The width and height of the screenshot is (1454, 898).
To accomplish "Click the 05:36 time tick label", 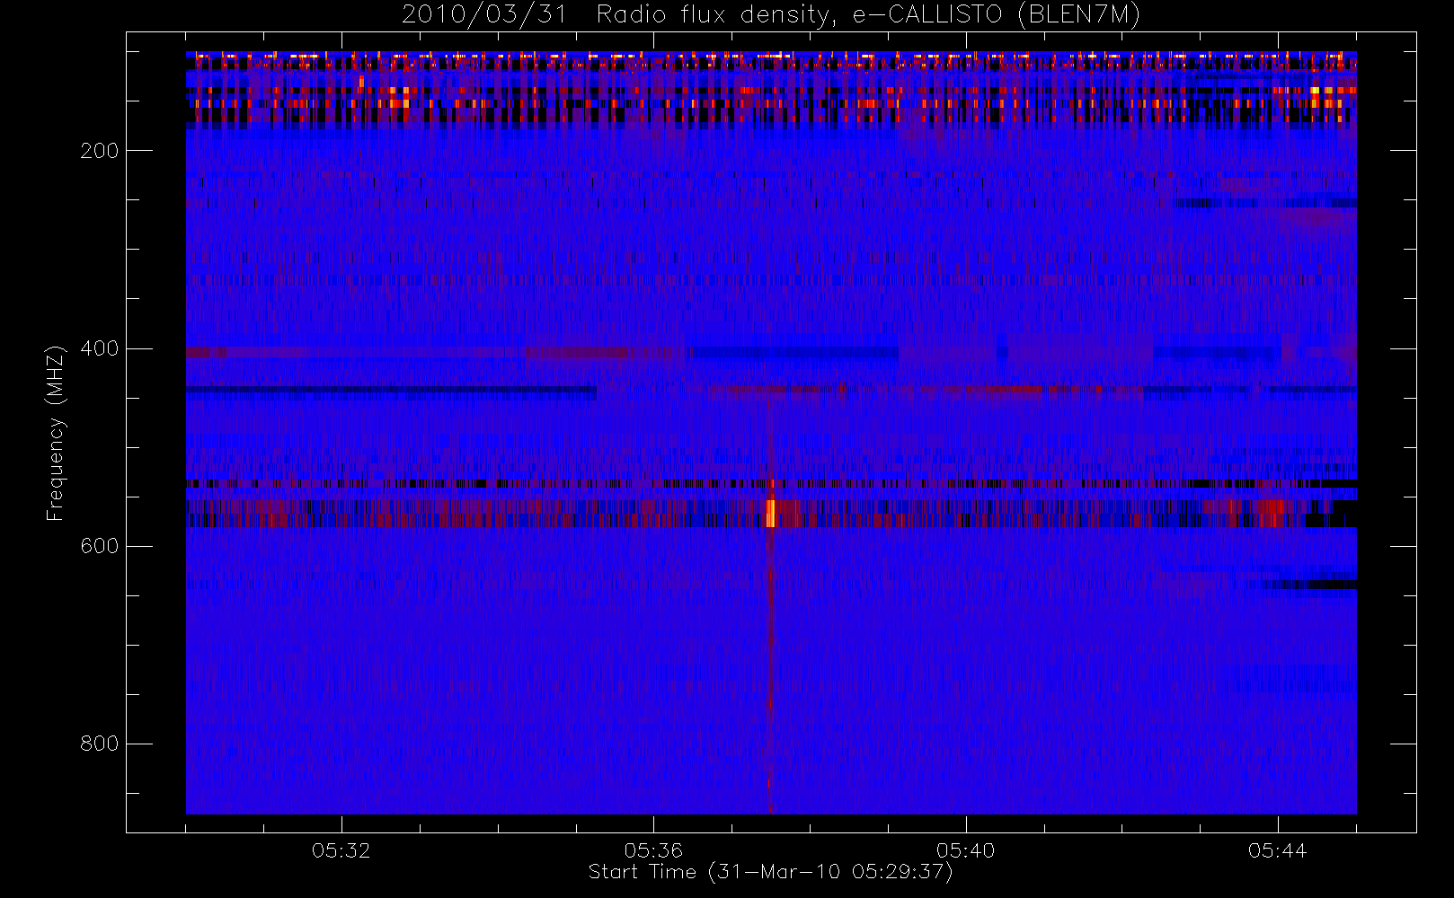I will pyautogui.click(x=653, y=850).
